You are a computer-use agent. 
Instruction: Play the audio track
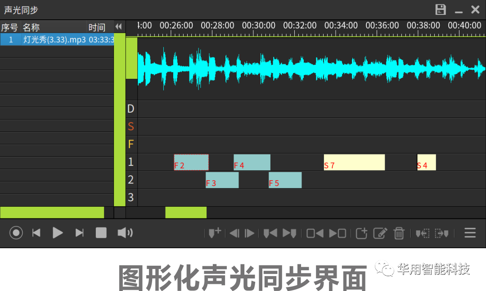pyautogui.click(x=58, y=233)
